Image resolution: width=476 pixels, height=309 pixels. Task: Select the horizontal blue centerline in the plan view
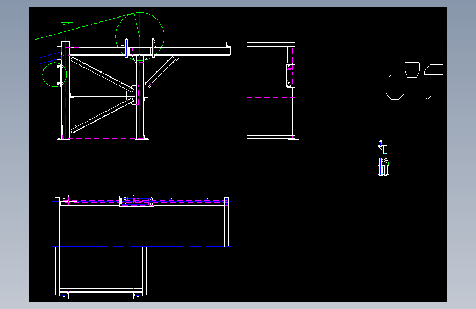(x=142, y=246)
